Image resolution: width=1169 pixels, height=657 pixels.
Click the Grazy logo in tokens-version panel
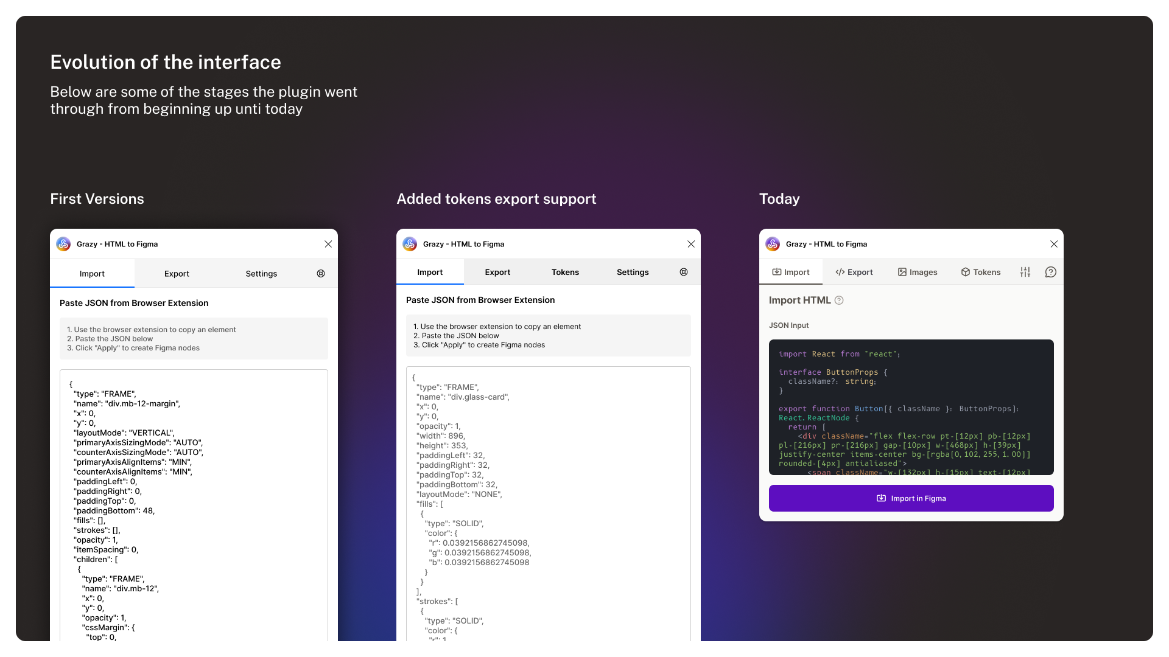(410, 244)
